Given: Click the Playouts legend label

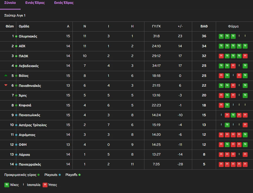Looking at the screenshot, I should pos(51,175).
